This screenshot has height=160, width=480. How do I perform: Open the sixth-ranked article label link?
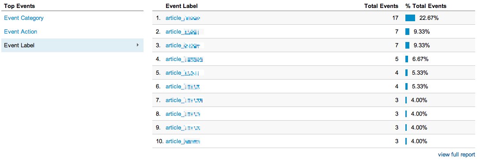click(x=183, y=87)
